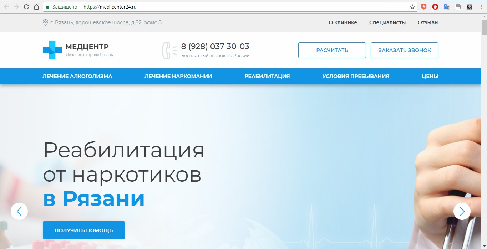The image size is (487, 249).
Task: Click 'Лечение в городе Рязань' tagline
Action: [89, 55]
